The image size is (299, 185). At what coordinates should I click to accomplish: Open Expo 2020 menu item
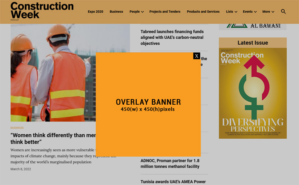click(x=95, y=12)
